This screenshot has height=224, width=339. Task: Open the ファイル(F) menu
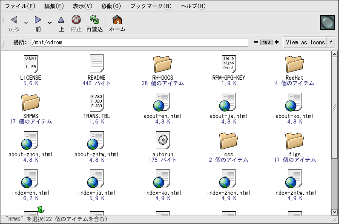tap(20, 6)
